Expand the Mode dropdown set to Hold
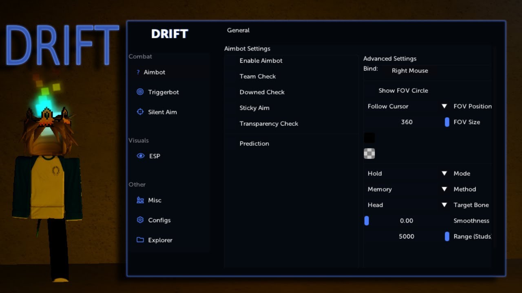The height and width of the screenshot is (293, 522). 407,173
